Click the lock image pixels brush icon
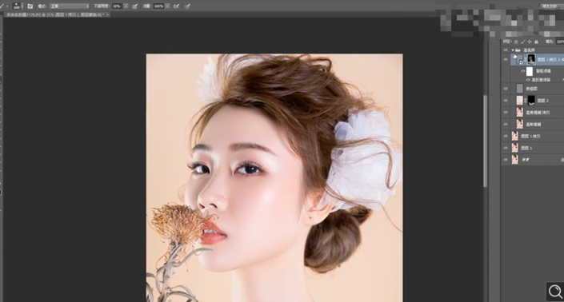 pos(522,42)
